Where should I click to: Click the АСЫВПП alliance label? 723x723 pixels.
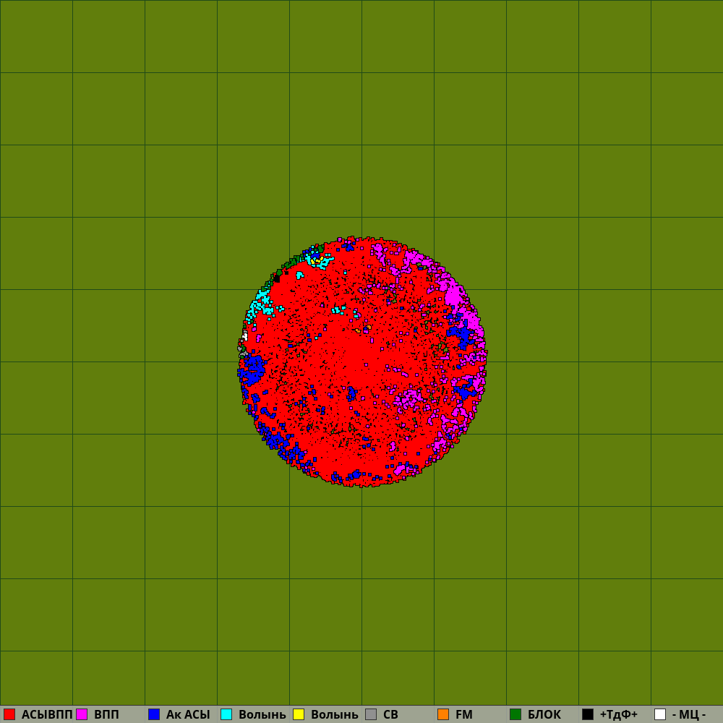47,715
